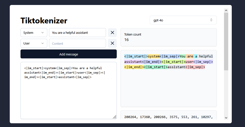
Task: Click the token ID list starting with 200264
Action: (168, 117)
